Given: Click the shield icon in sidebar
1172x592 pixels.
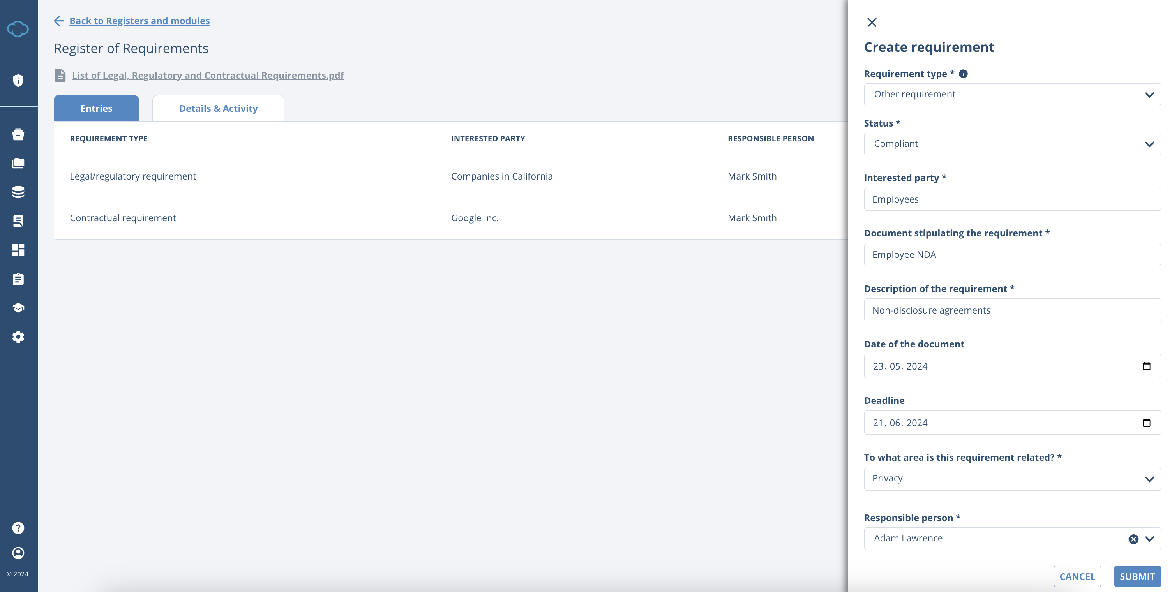Looking at the screenshot, I should point(18,81).
